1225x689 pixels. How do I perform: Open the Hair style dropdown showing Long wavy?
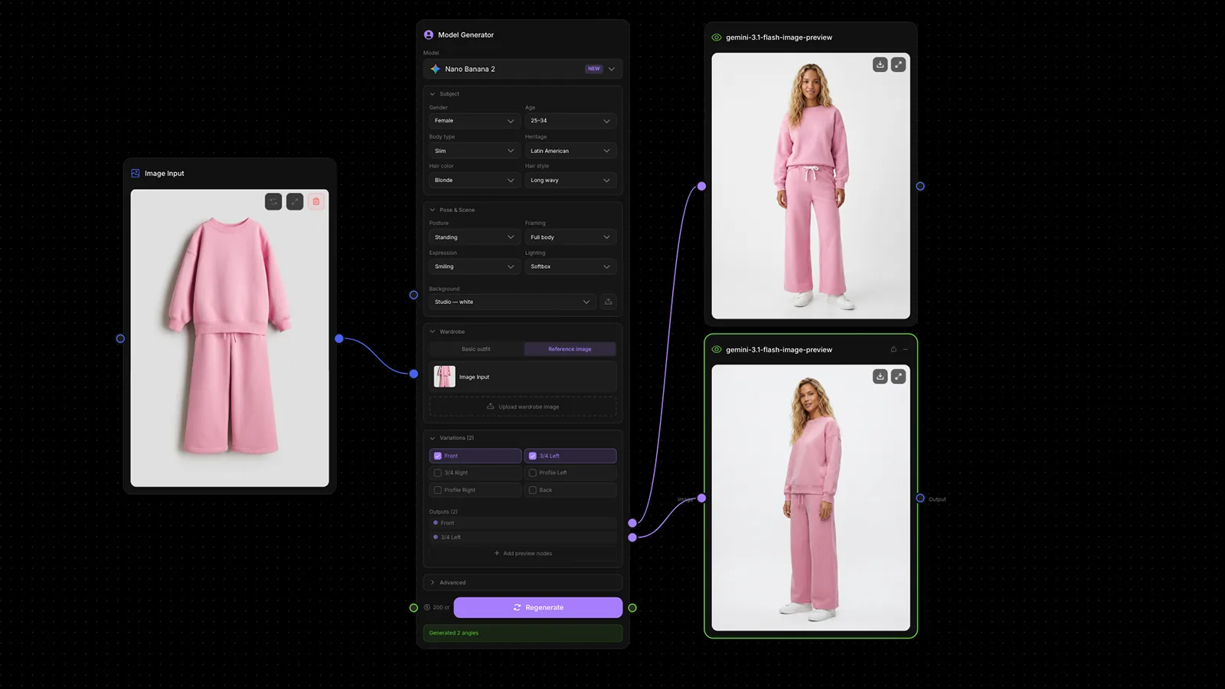point(570,180)
